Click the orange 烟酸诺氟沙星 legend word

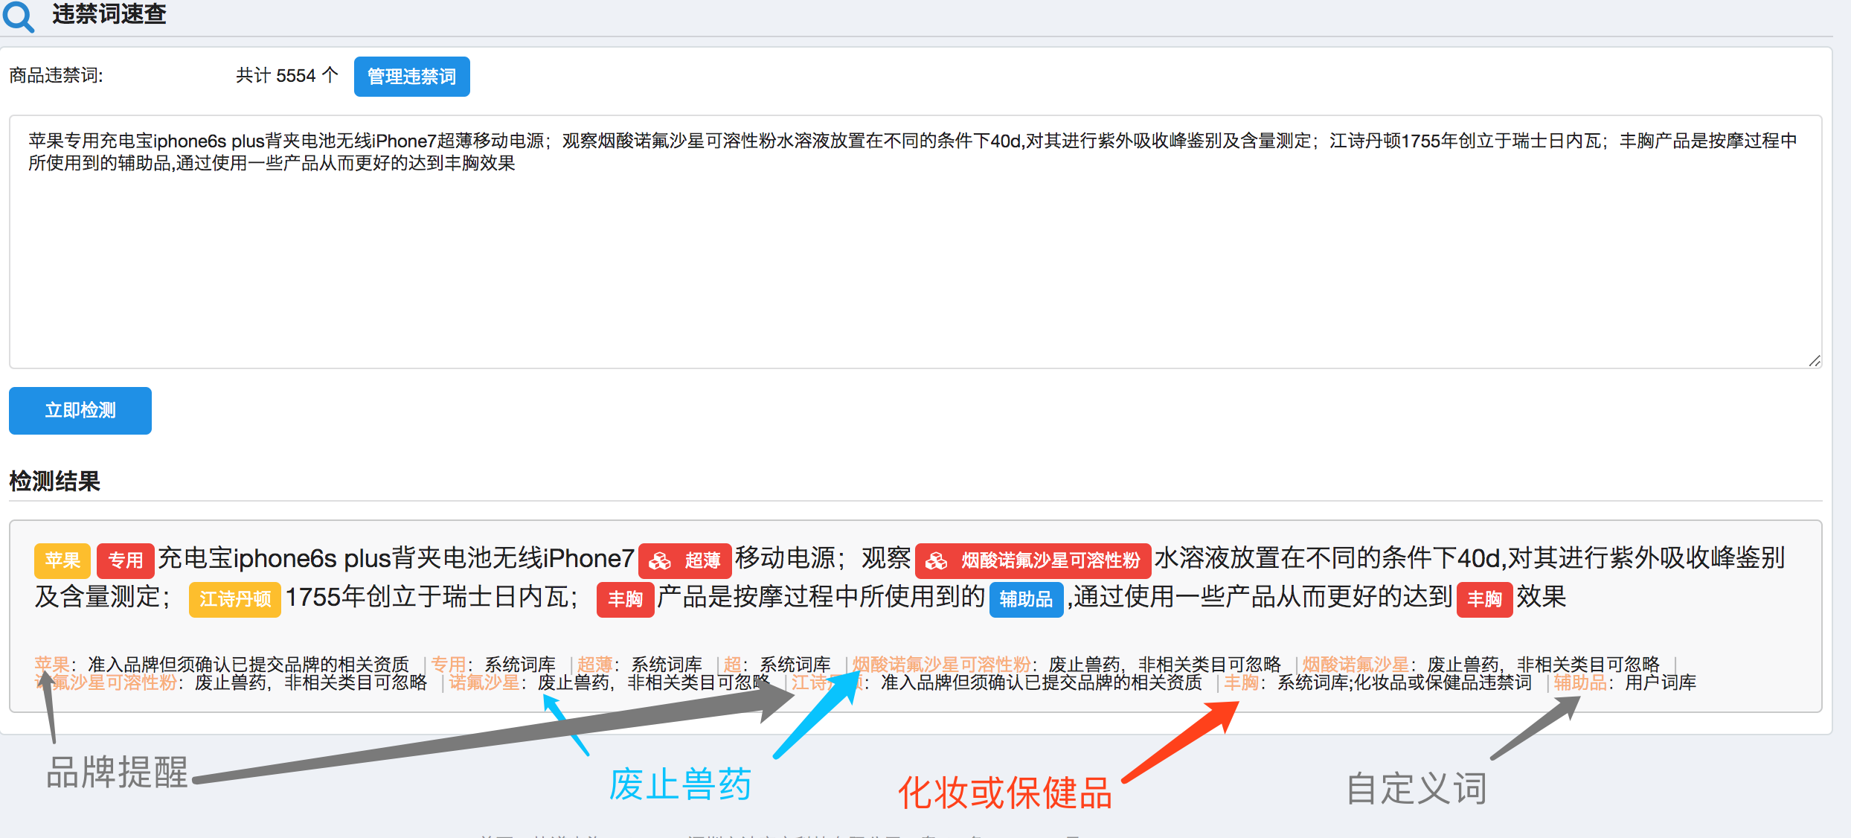(x=1356, y=664)
